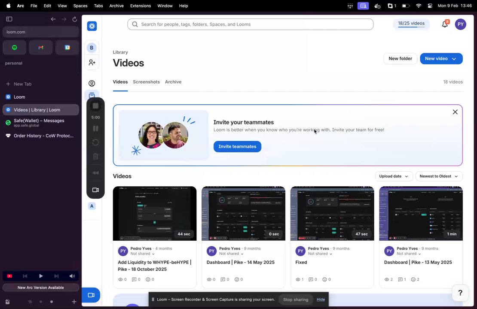Viewport: 477px width, 309px height.
Task: Open the A workspace icon in sidebar
Action: click(x=92, y=206)
